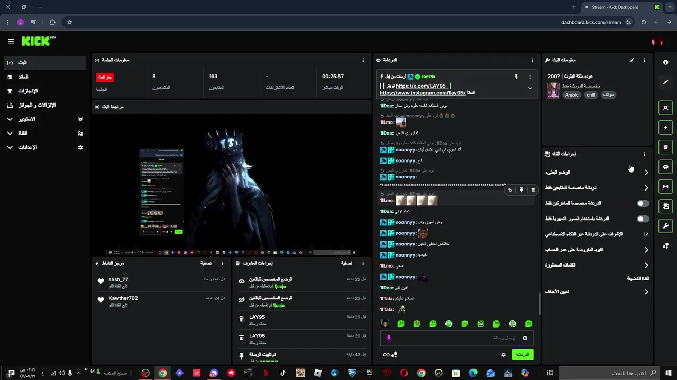Click the red stream status badge
The image size is (677, 380).
pos(105,77)
